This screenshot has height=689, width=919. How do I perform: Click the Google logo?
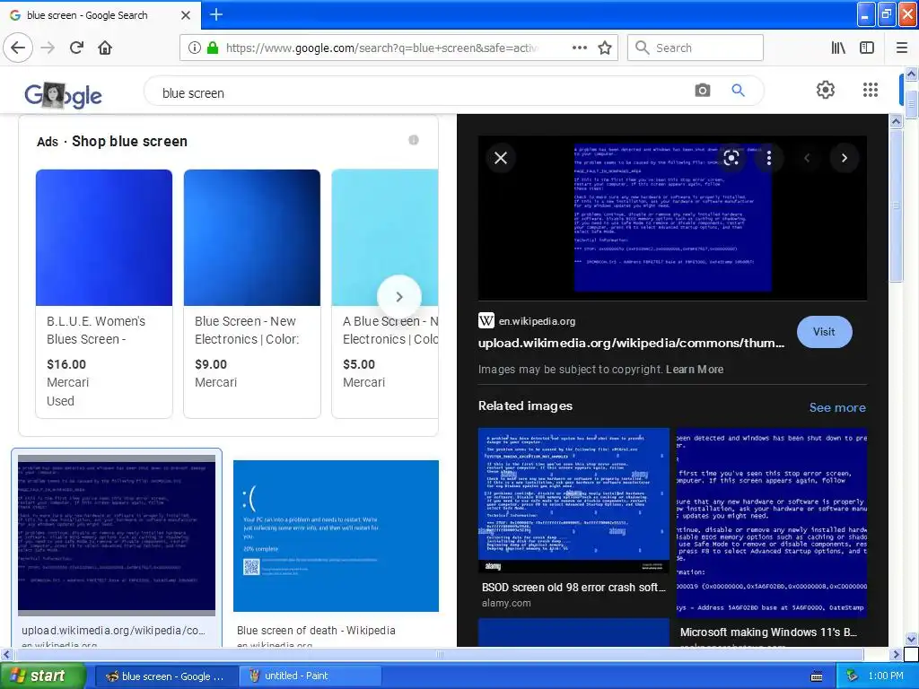[64, 95]
